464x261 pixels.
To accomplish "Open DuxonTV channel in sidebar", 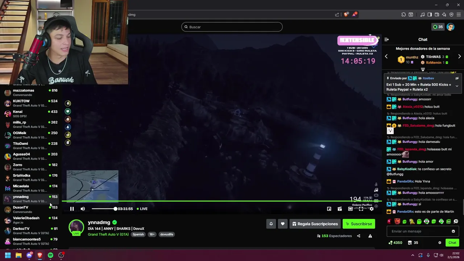I will pyautogui.click(x=31, y=210).
